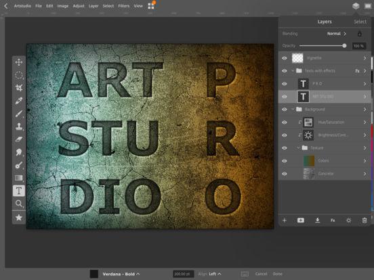Open the Filters menu
This screenshot has height=280, width=374.
[124, 6]
